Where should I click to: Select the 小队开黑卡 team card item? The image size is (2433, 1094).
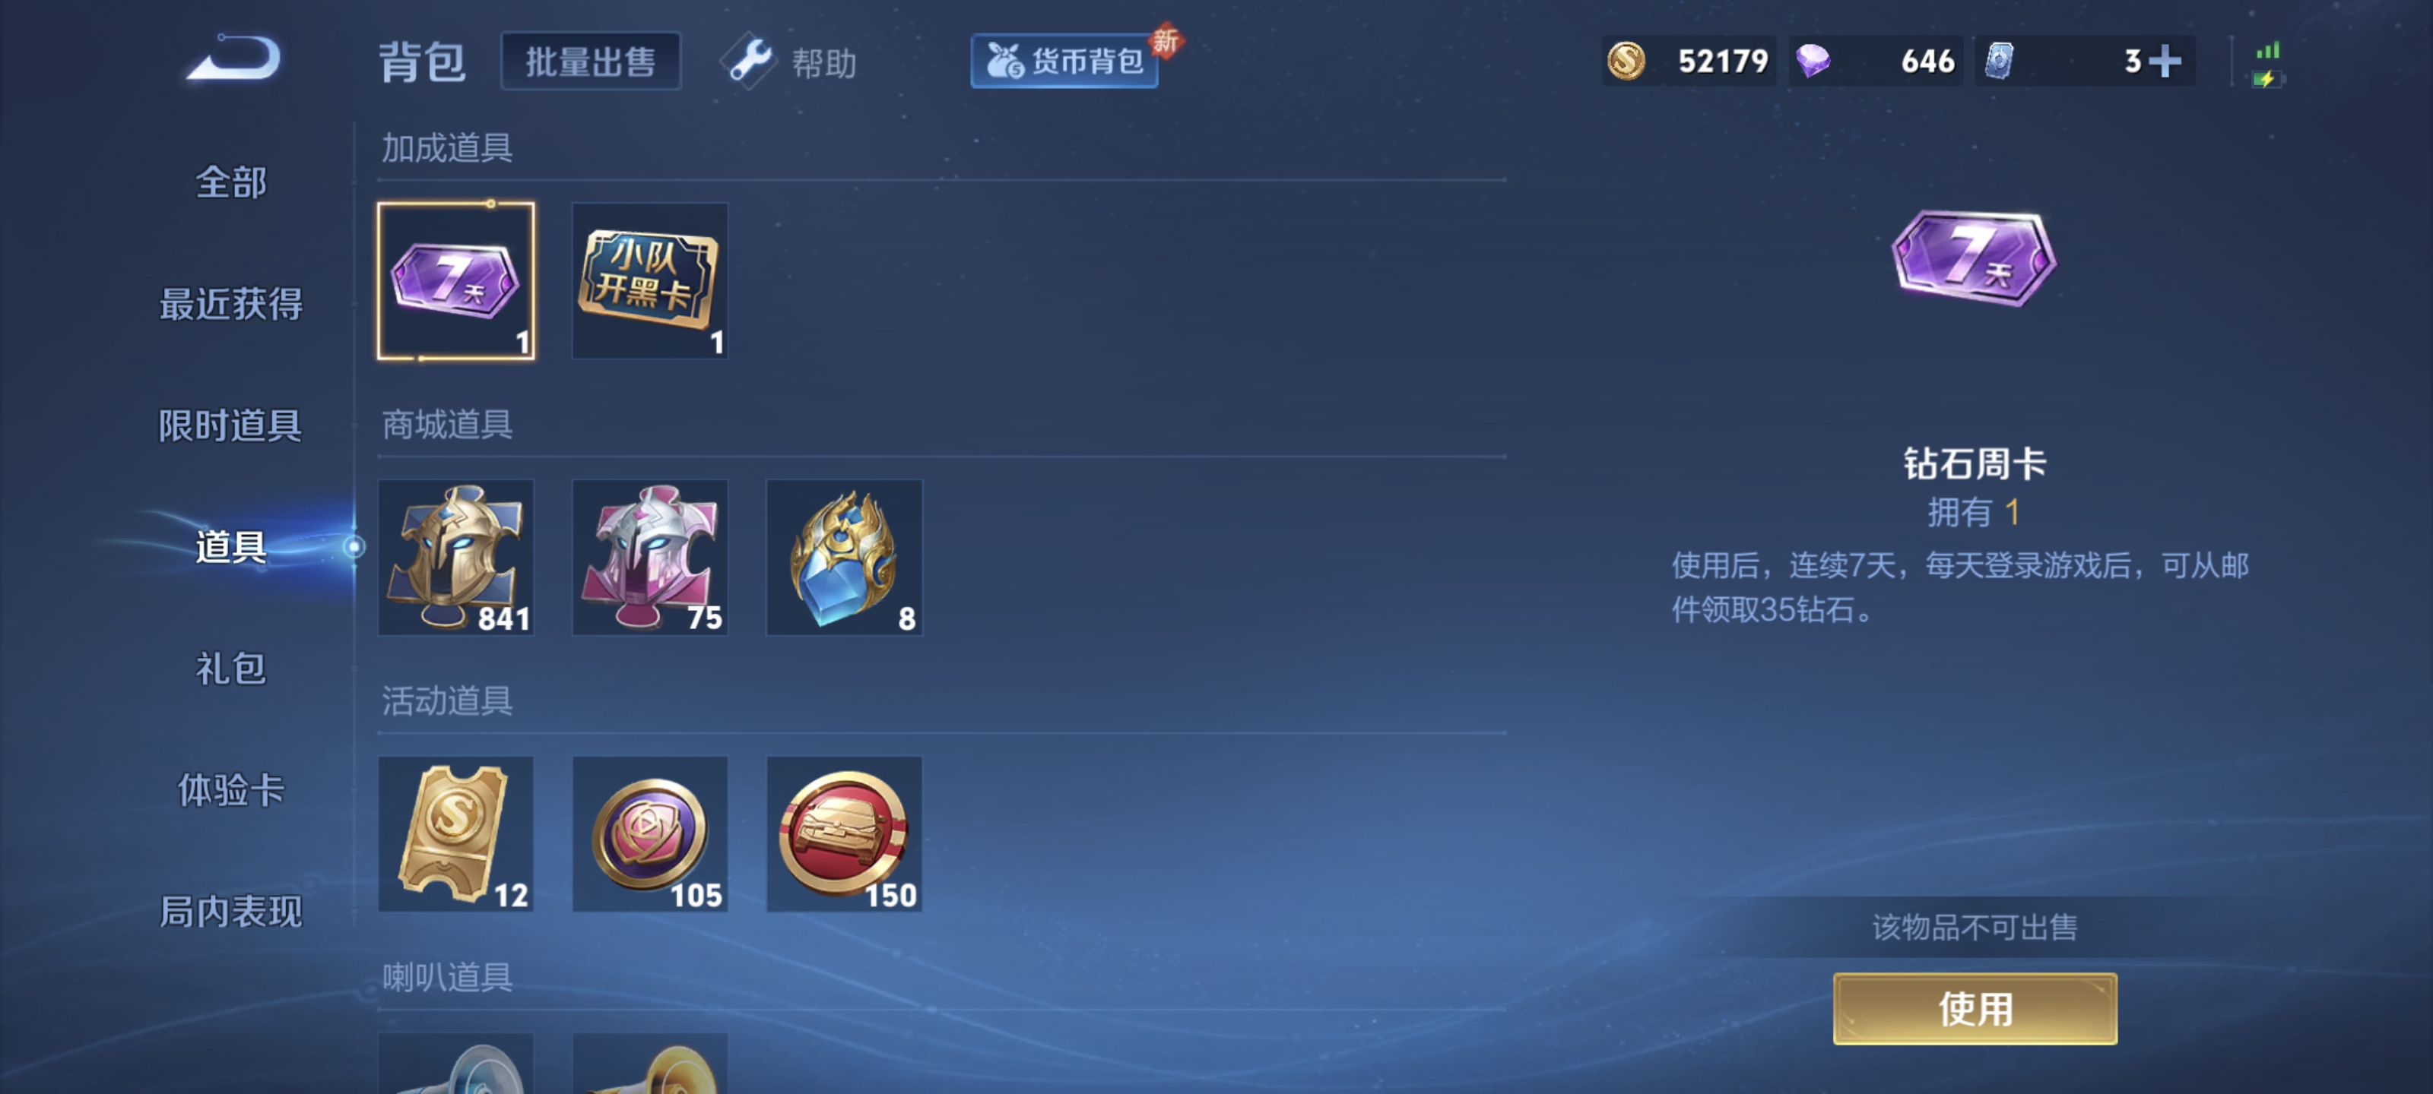click(650, 280)
